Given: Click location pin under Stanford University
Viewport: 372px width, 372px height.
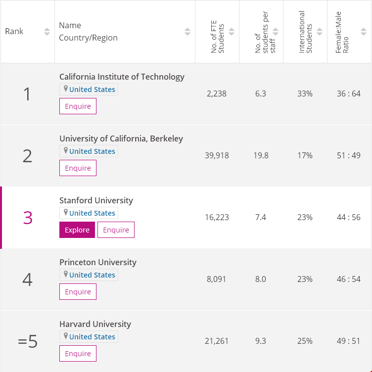Looking at the screenshot, I should point(65,213).
